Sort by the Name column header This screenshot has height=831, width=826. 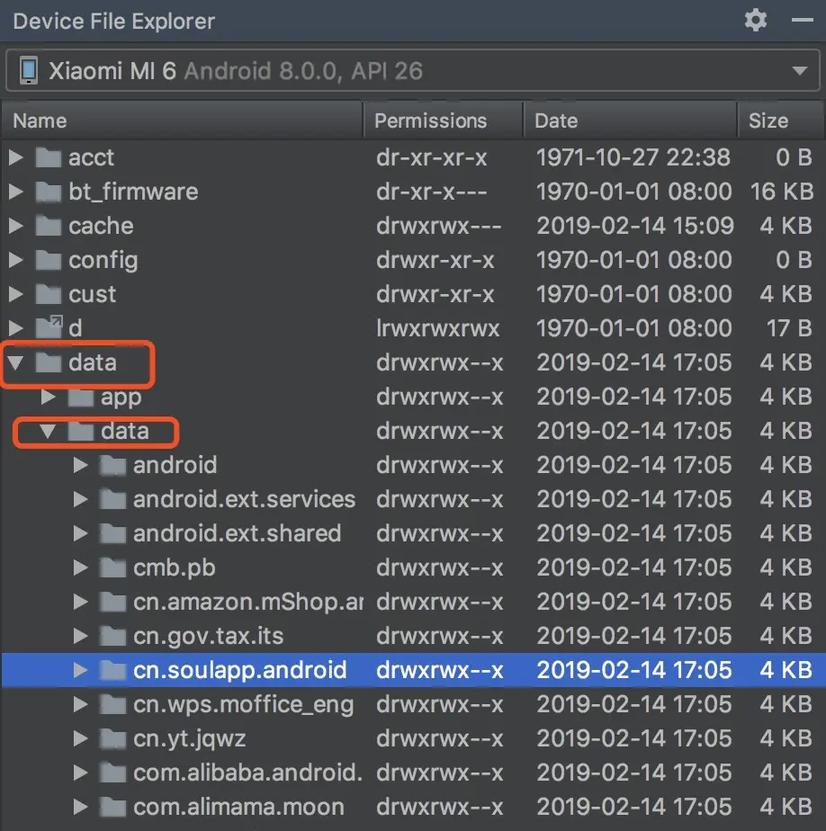point(182,121)
